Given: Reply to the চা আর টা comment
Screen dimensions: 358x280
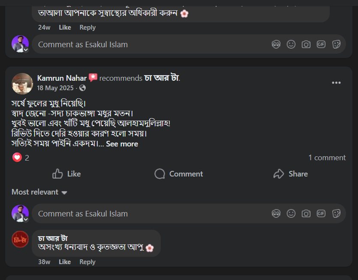Looking at the screenshot, I should click(x=87, y=262).
